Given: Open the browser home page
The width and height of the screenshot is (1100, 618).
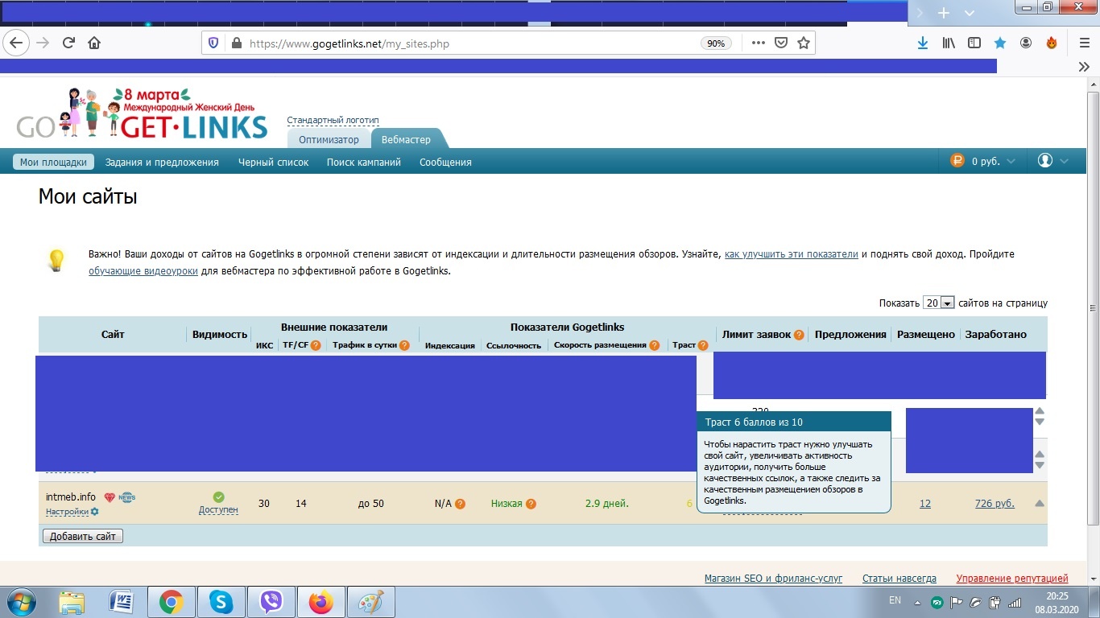Looking at the screenshot, I should (x=94, y=43).
